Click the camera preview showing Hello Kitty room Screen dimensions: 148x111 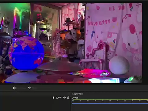[x=71, y=43]
